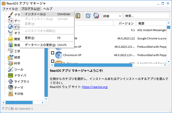Click app list horizontal scroll-right arrow

165,65
